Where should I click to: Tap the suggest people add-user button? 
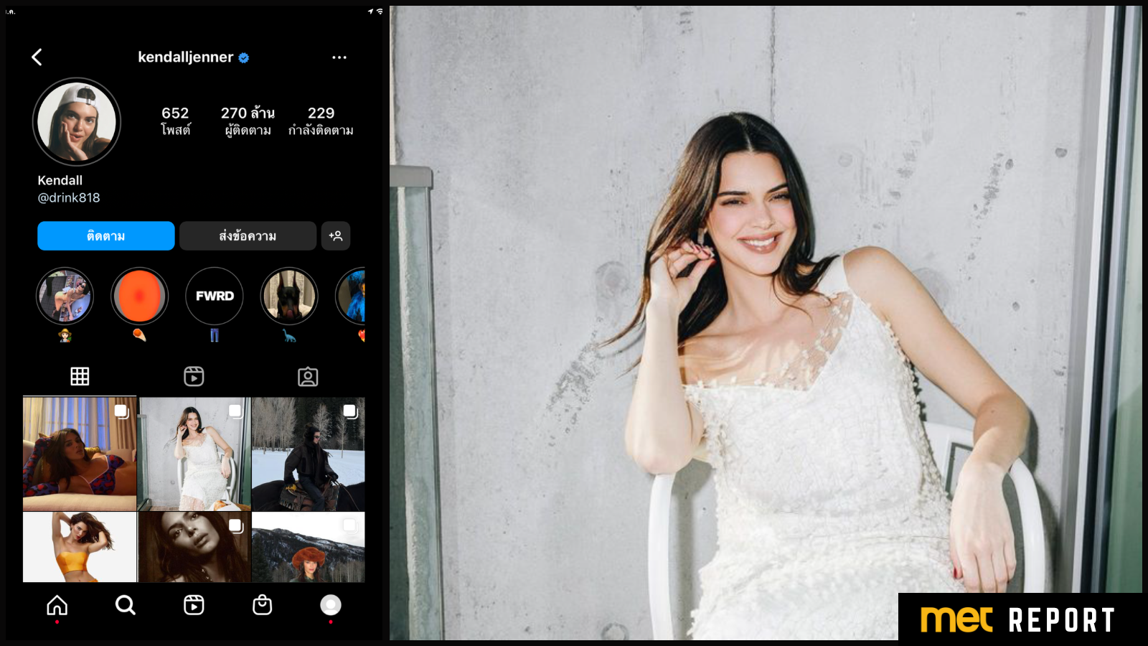[x=336, y=235]
